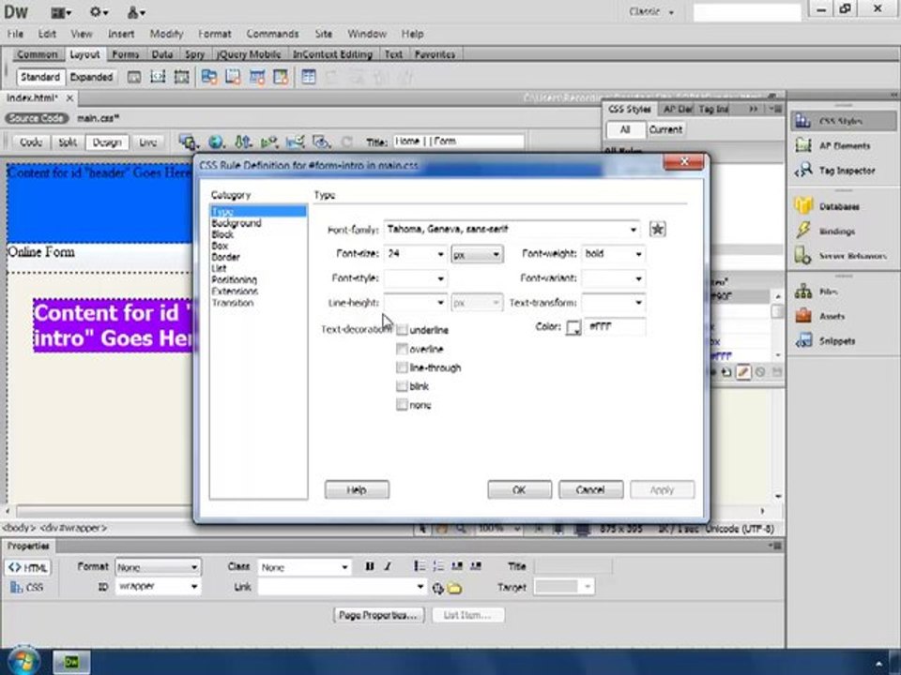901x675 pixels.
Task: Switch to Standard layout mode
Action: pyautogui.click(x=40, y=77)
